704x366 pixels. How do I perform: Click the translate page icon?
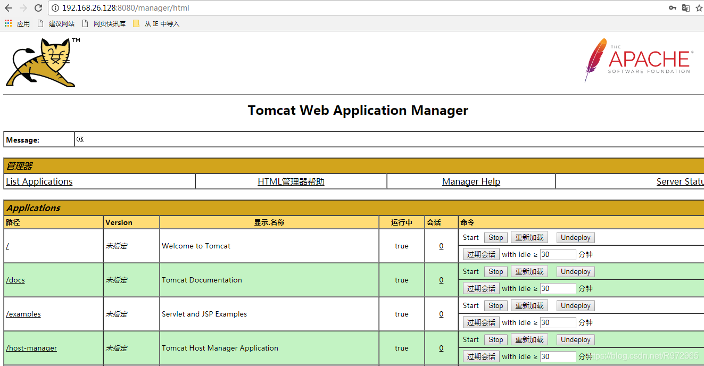tap(686, 8)
